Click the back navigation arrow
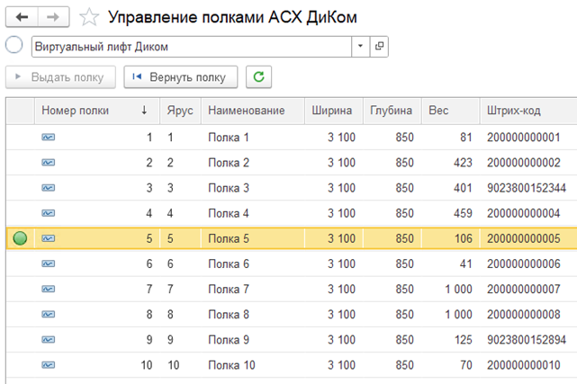577x384 pixels. click(22, 16)
